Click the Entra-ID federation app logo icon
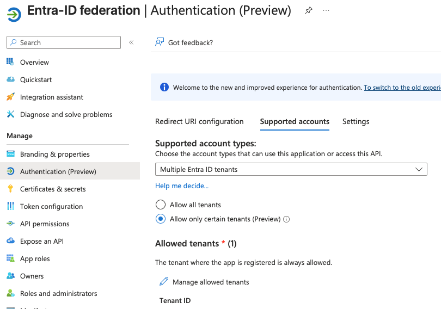The image size is (441, 309). (x=14, y=14)
